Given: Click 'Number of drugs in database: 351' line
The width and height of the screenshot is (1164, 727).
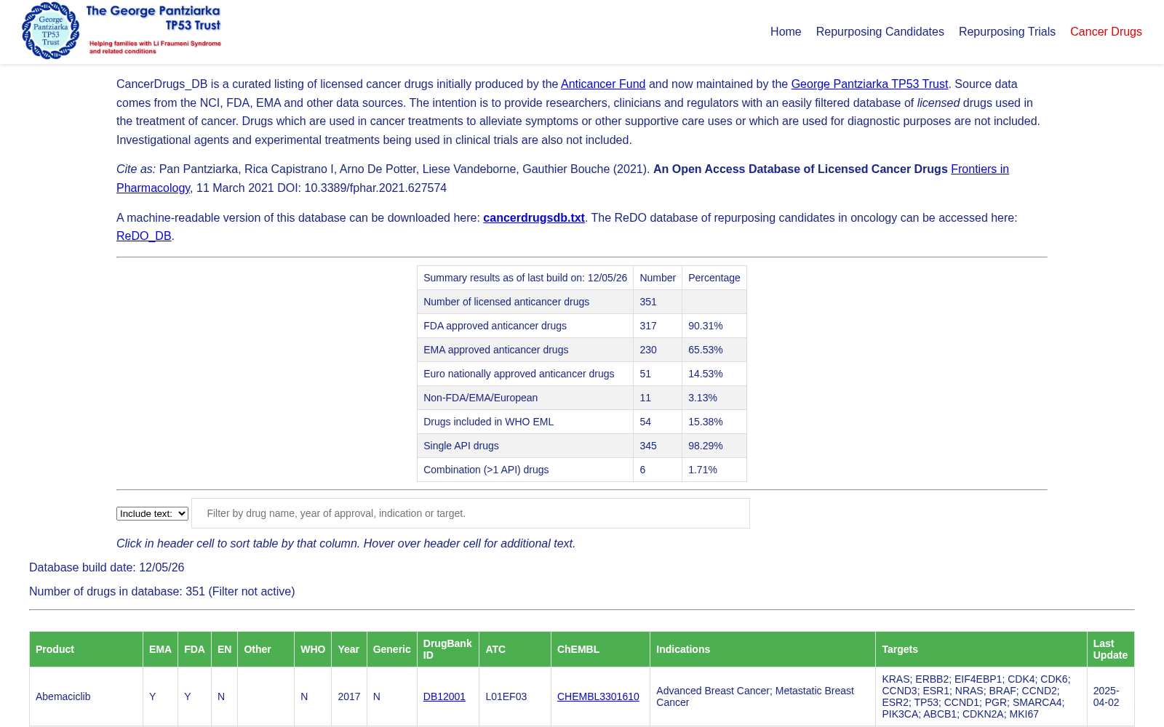Looking at the screenshot, I should 162,592.
